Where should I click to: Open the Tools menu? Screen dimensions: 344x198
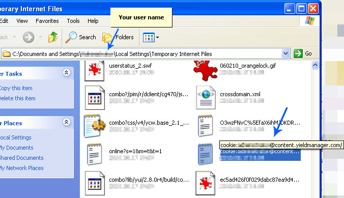point(73,21)
